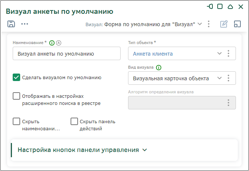Click the Наименование text input field
This screenshot has height=171, width=249.
pos(66,53)
